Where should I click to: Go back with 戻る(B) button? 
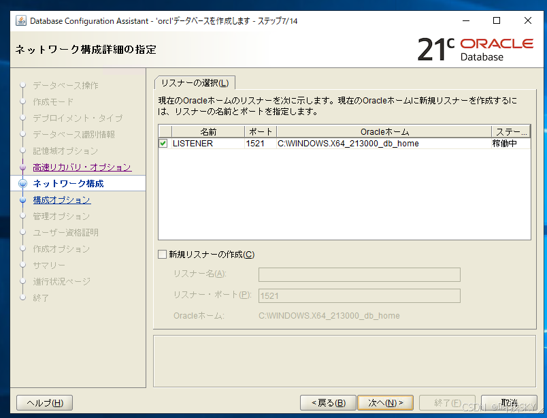[x=328, y=402]
